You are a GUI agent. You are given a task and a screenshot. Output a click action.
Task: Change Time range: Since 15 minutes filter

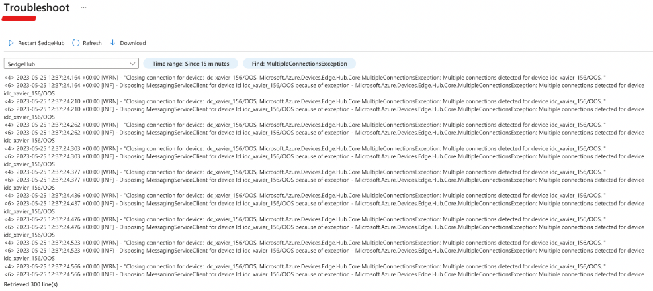[191, 64]
